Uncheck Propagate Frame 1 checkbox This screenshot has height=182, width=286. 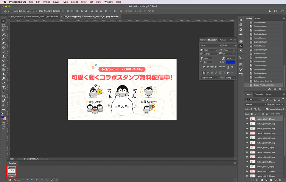(267, 109)
